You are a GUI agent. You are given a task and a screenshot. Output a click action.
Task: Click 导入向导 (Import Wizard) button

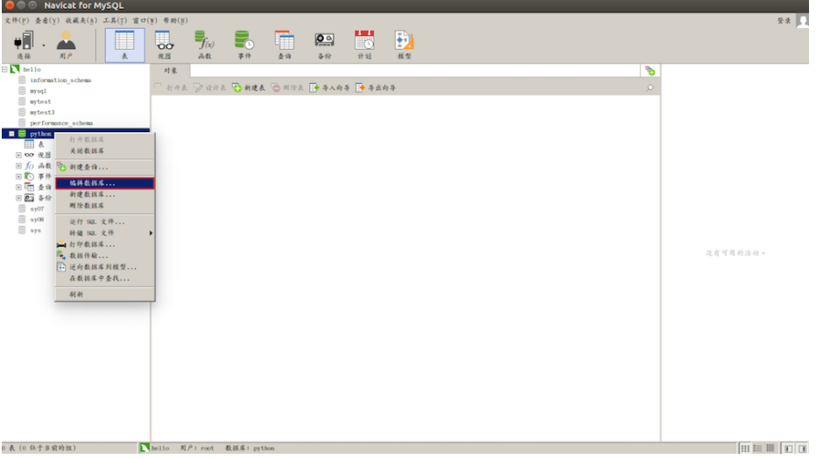pyautogui.click(x=329, y=87)
